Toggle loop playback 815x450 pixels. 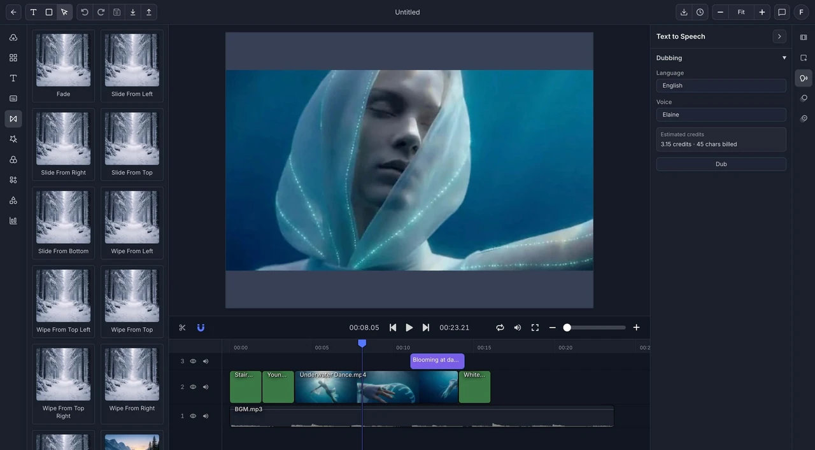[500, 328]
